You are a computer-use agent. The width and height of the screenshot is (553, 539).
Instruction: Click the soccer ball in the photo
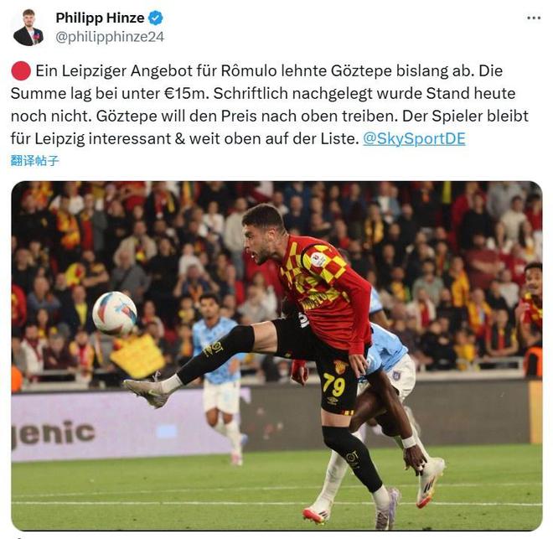[x=115, y=314]
